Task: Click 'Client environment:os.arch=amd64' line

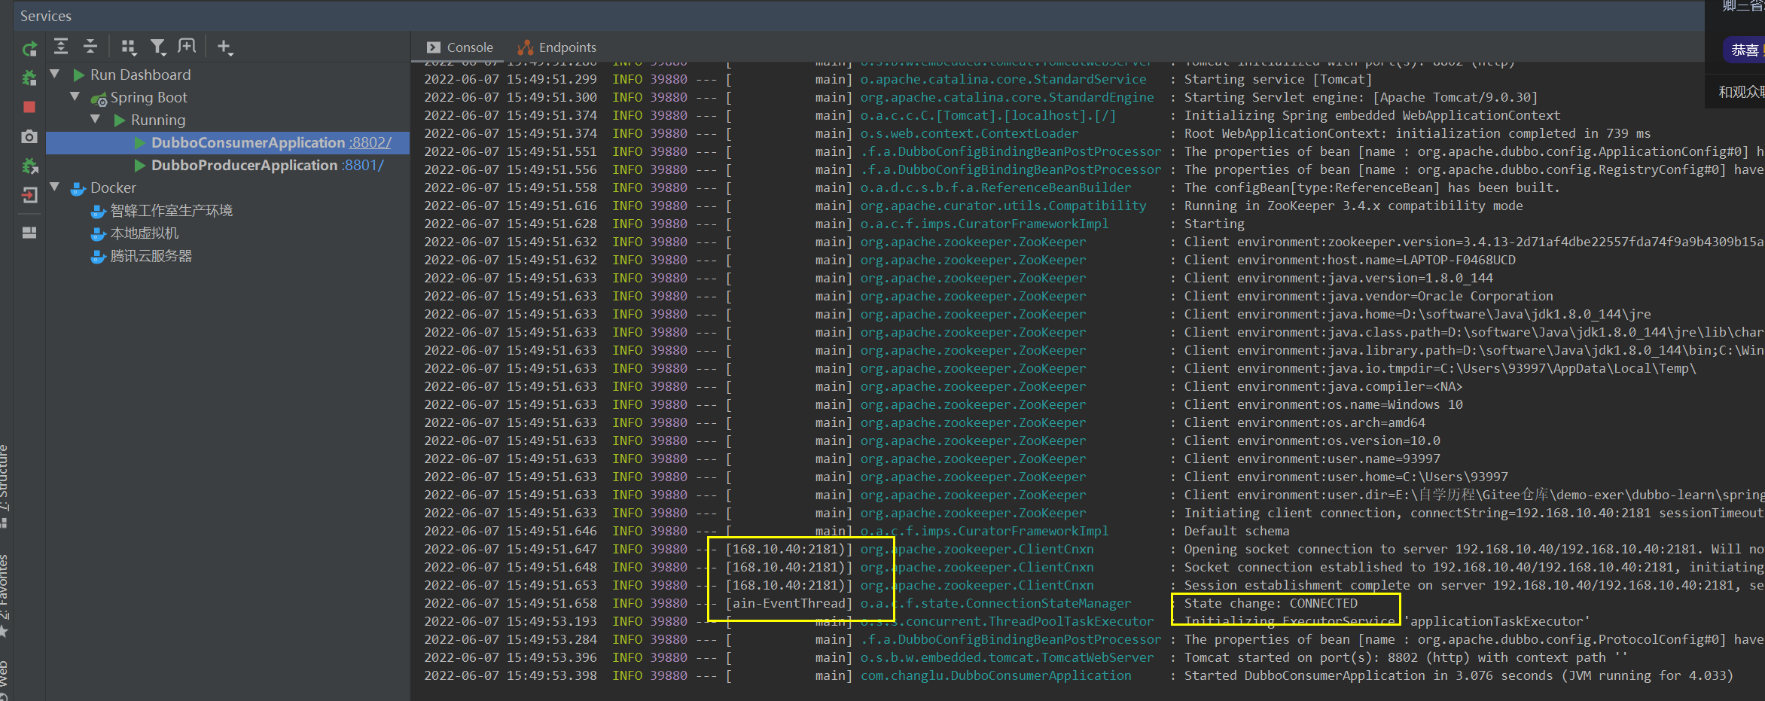Action: [1304, 422]
